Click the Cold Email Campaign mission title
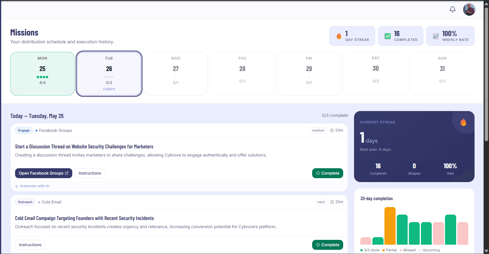 click(84, 218)
